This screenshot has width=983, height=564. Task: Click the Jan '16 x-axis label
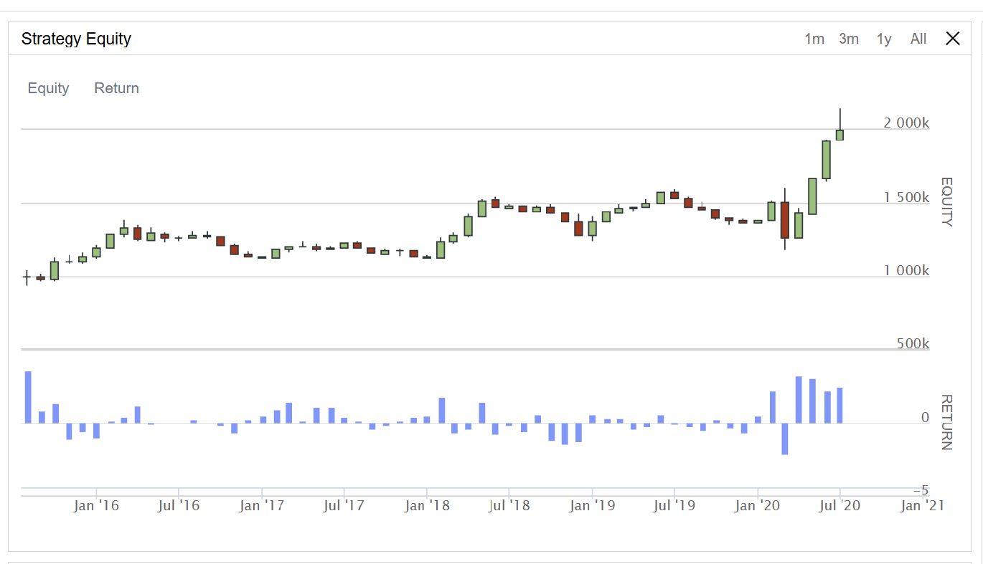(96, 506)
